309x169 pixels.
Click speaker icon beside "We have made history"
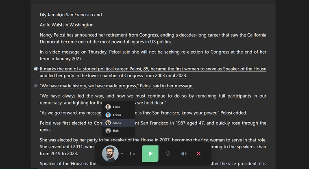point(36,86)
